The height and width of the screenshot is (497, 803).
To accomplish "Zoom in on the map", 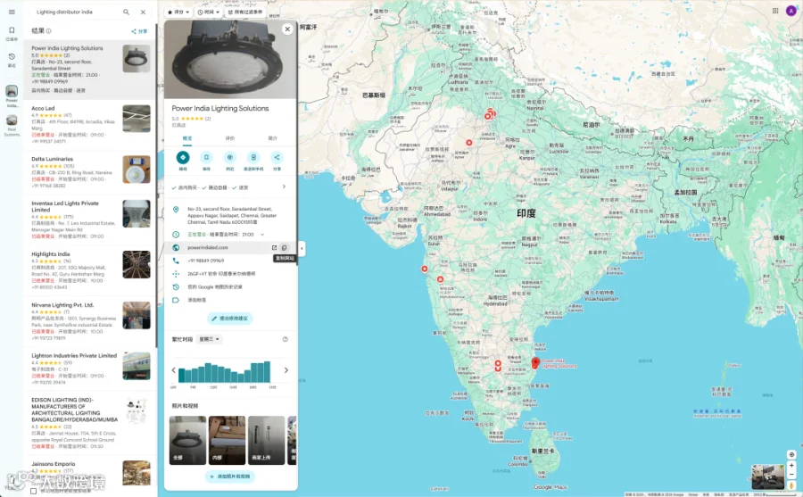I will pyautogui.click(x=791, y=466).
